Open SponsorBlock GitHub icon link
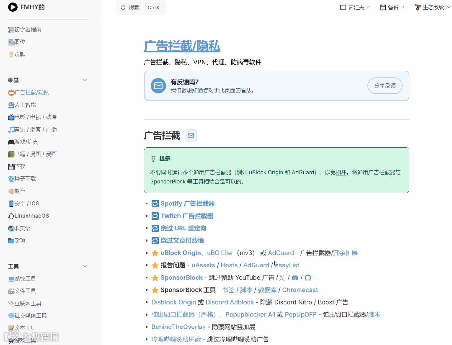Image resolution: width=452 pixels, height=345 pixels. point(308,278)
